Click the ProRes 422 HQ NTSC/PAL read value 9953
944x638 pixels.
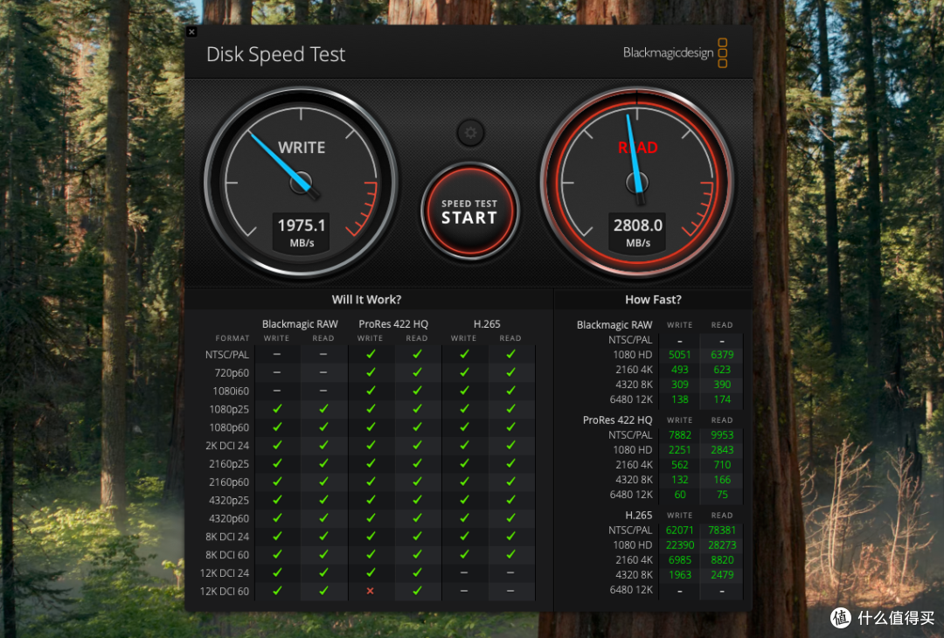pos(722,434)
